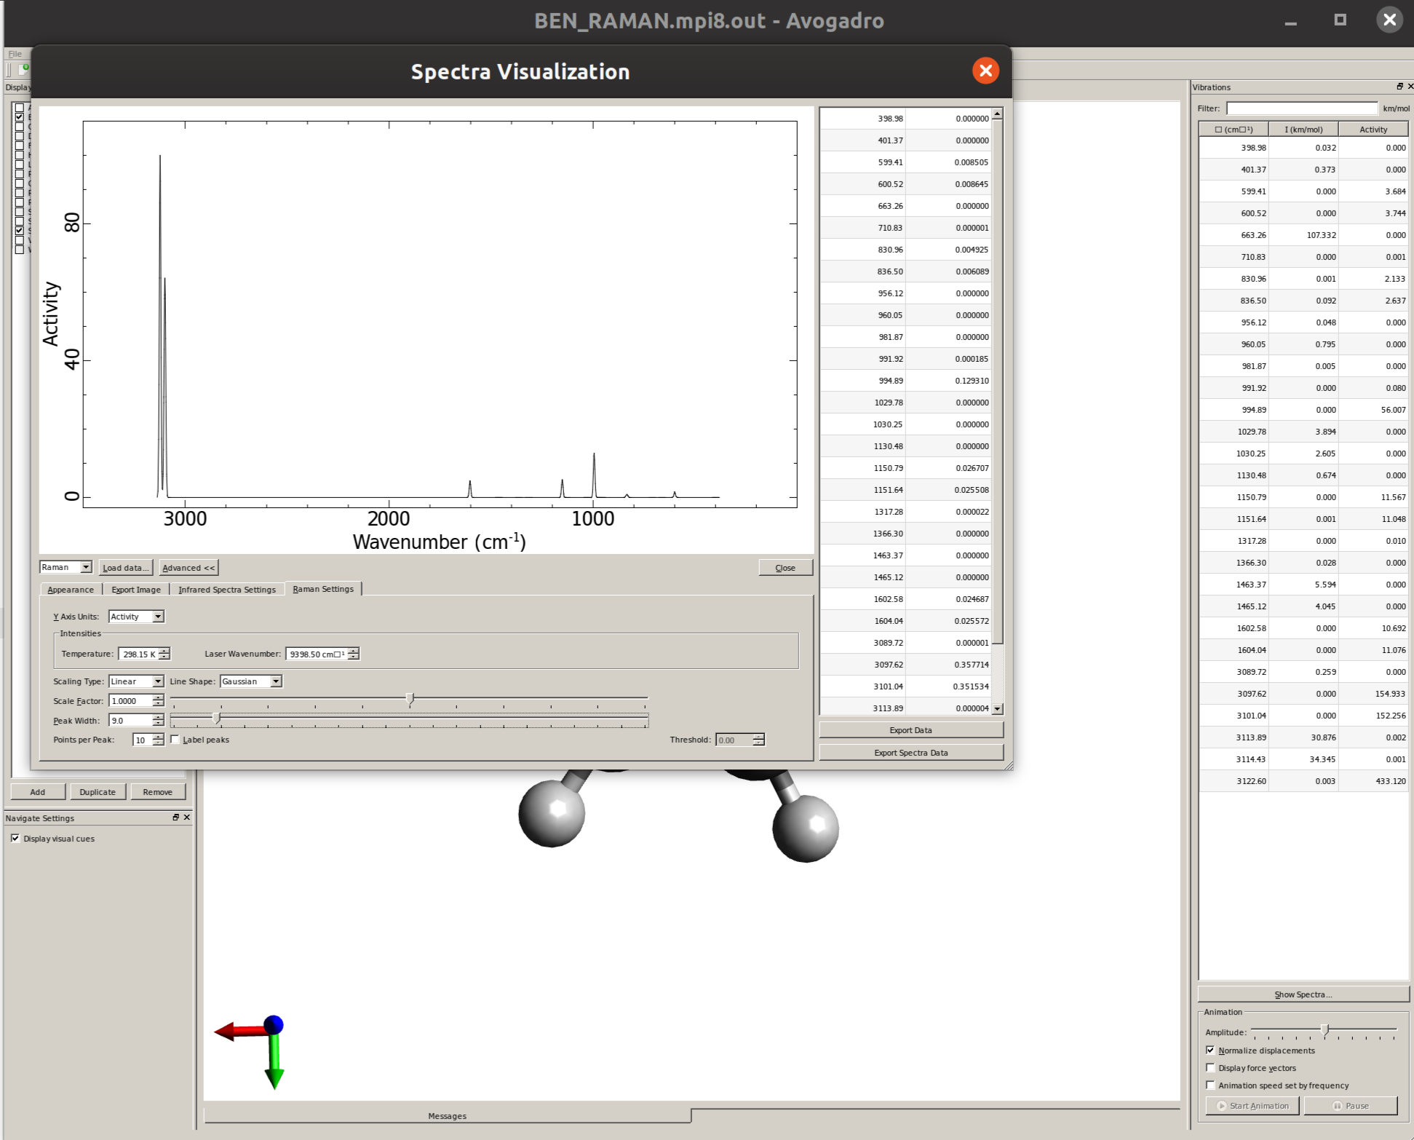This screenshot has width=1414, height=1140.
Task: Close the Spectra Visualization dialog with orange X
Action: (x=985, y=71)
